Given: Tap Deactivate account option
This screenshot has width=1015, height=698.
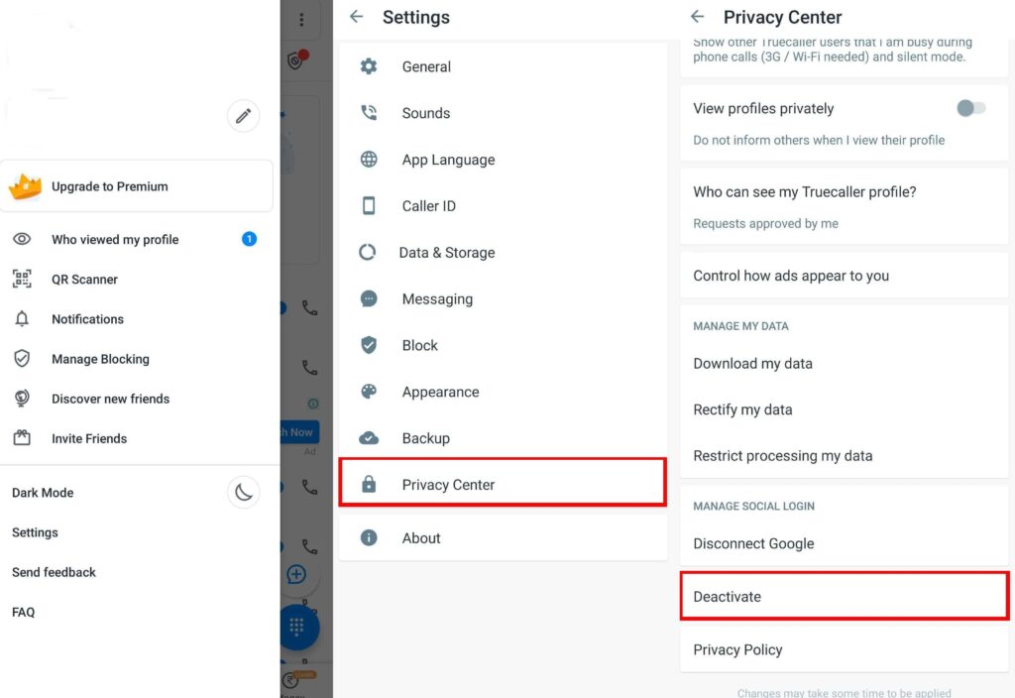Looking at the screenshot, I should pyautogui.click(x=845, y=596).
